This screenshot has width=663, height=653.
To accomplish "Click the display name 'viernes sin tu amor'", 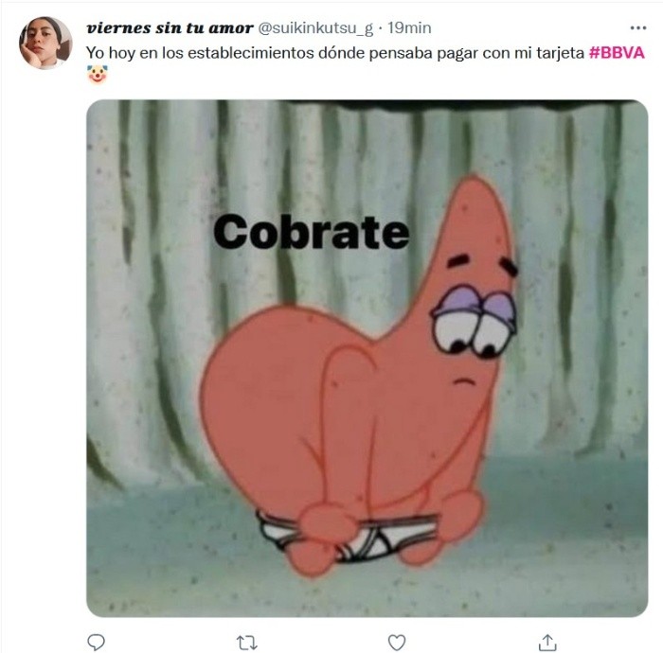I will coord(170,28).
